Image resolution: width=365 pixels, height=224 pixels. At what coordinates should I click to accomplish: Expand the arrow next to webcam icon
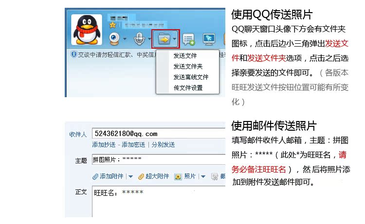click(x=125, y=39)
